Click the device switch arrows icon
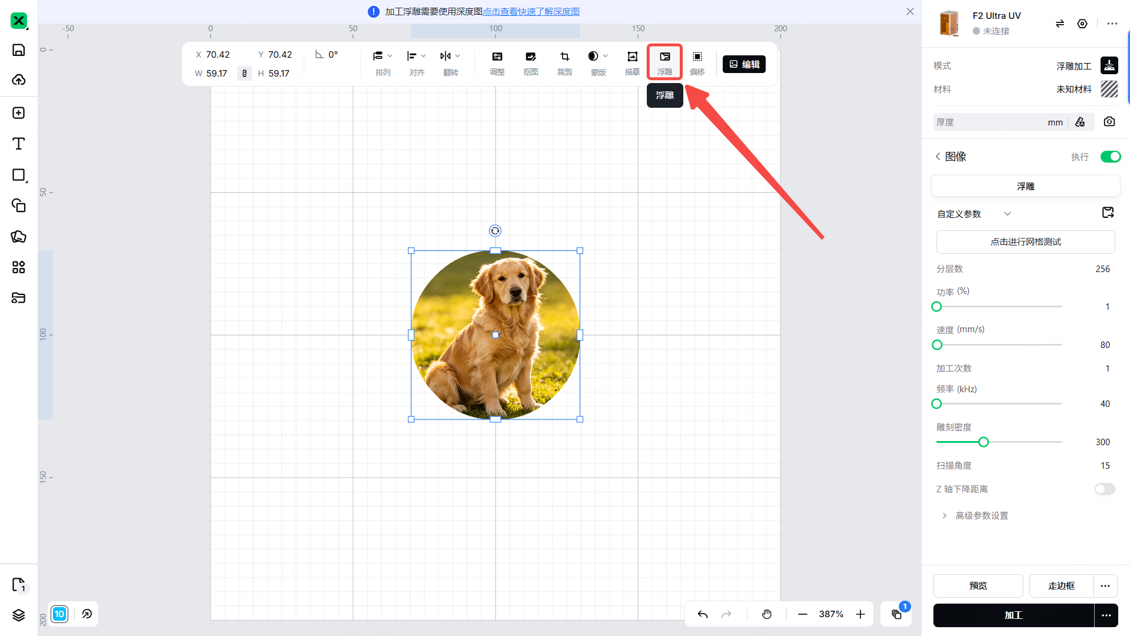Viewport: 1130px width, 636px height. click(1060, 24)
